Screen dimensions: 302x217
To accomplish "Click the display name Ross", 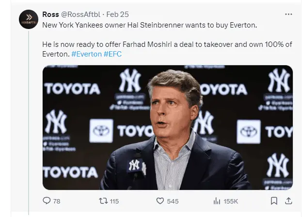I will click(50, 14).
